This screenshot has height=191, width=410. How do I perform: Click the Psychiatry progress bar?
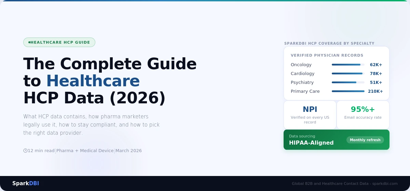point(348,83)
